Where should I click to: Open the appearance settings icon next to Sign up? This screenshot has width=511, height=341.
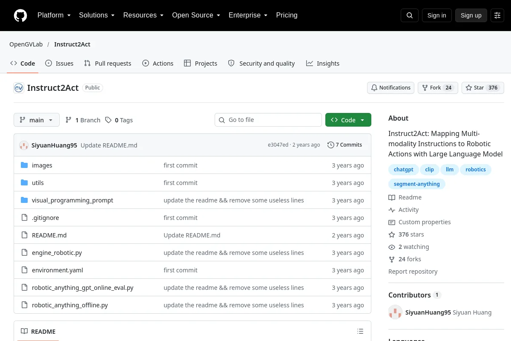pyautogui.click(x=497, y=15)
